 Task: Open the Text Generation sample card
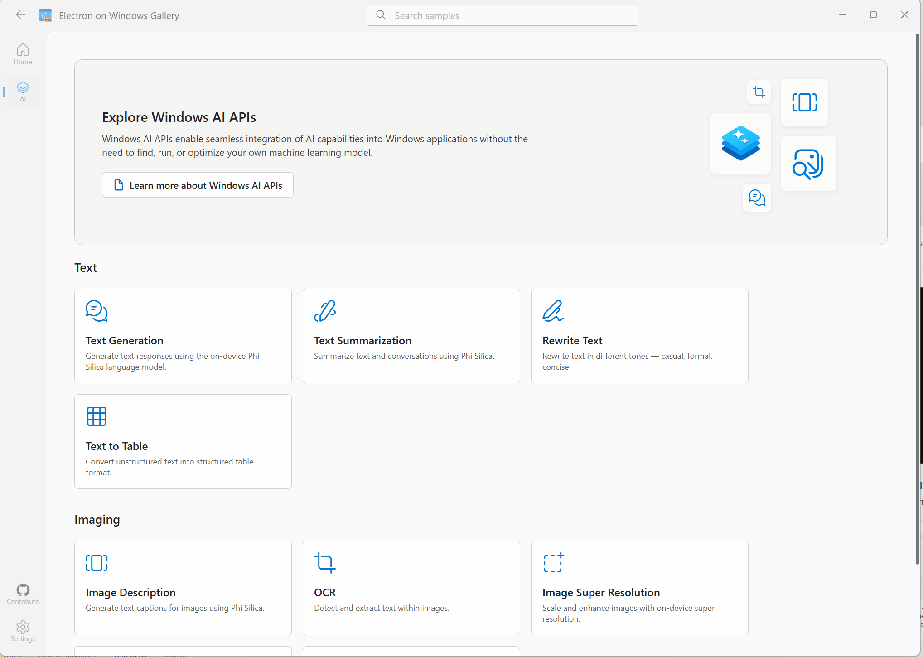tap(183, 336)
